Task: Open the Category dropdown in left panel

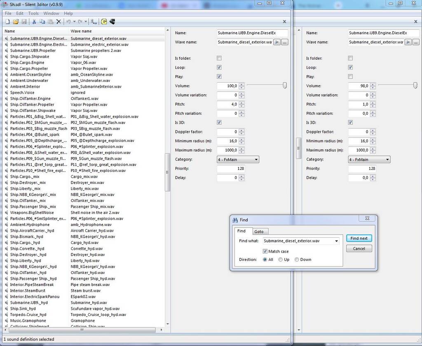Action: [238, 160]
